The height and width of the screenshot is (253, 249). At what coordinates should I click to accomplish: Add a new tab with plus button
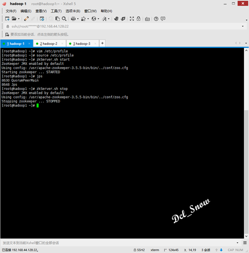tap(102, 43)
